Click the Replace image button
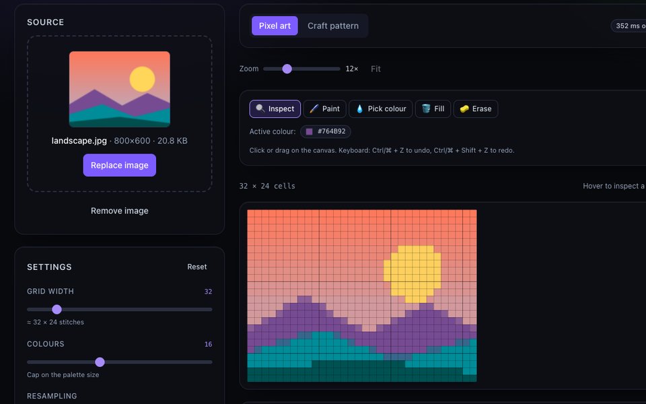The height and width of the screenshot is (404, 646). (x=120, y=166)
